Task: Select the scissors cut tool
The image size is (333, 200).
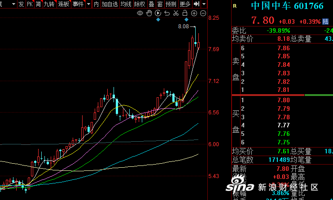Action: (x=176, y=13)
